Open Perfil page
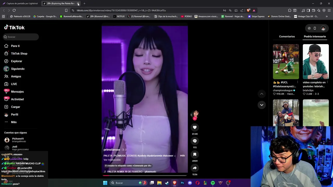Image resolution: width=333 pixels, height=187 pixels. [15, 115]
